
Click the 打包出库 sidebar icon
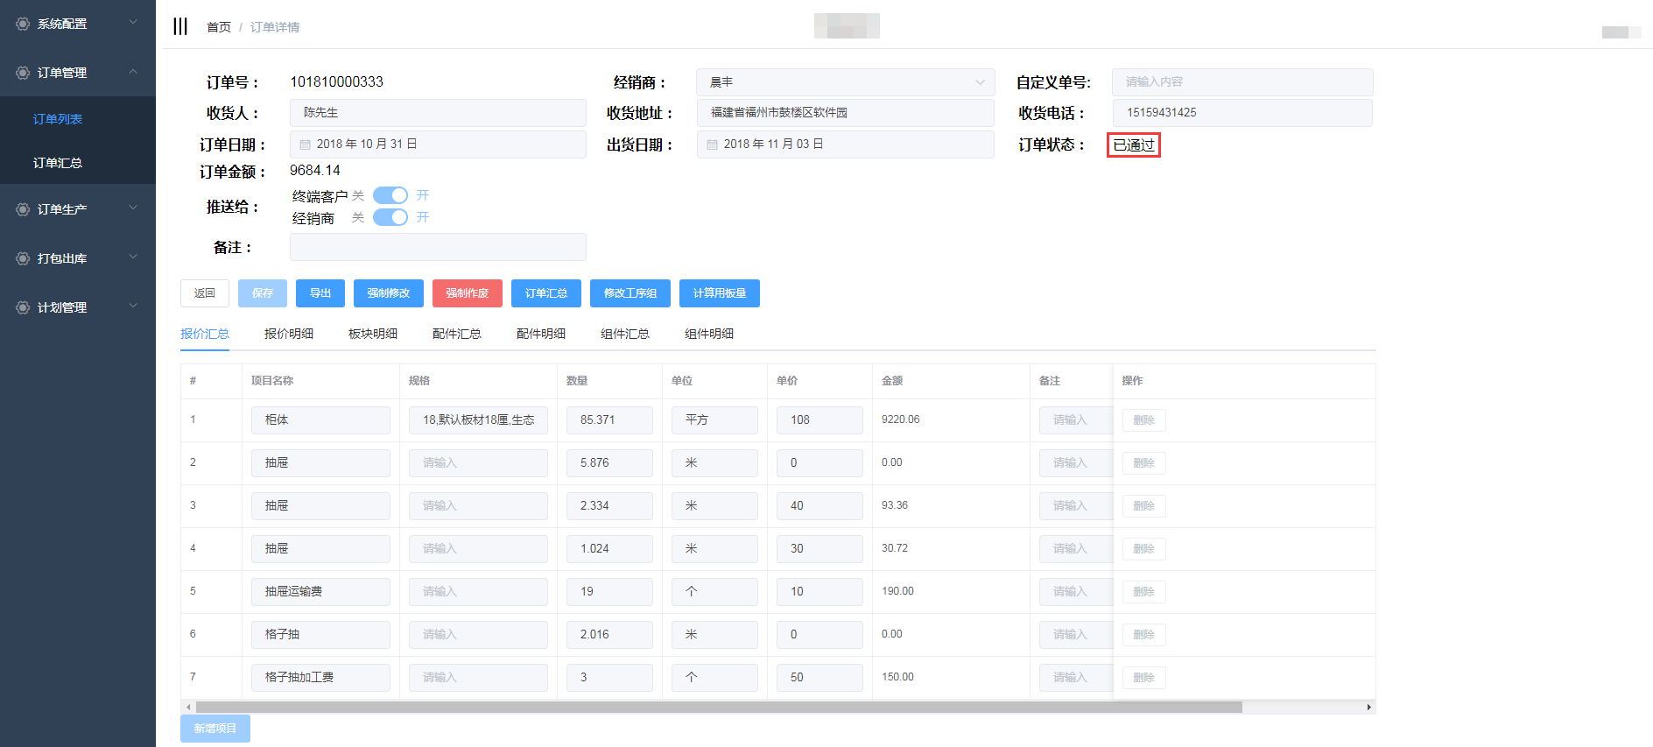point(23,258)
